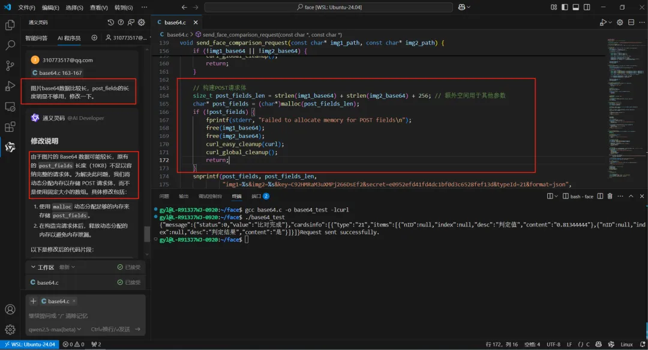This screenshot has width=648, height=350.
Task: Start a new AI chat session
Action: click(94, 38)
